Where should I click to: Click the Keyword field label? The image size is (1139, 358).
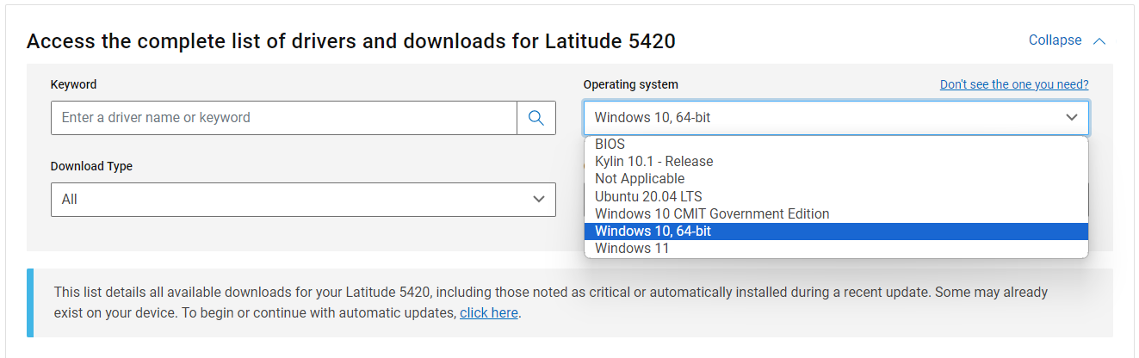(x=73, y=84)
